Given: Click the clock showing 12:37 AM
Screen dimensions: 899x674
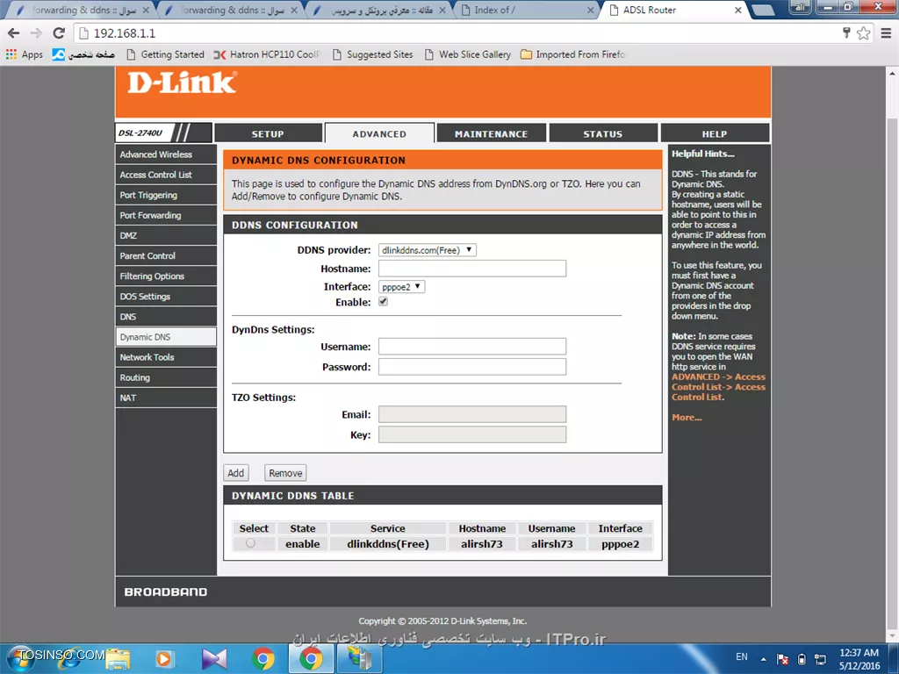Looking at the screenshot, I should (x=859, y=653).
